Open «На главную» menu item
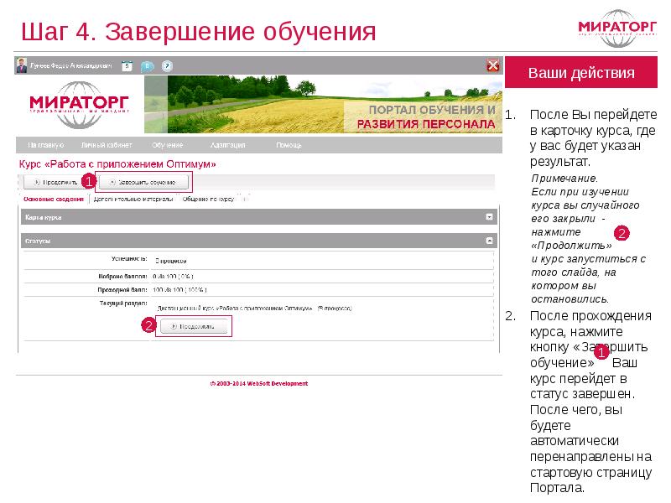 coord(45,145)
